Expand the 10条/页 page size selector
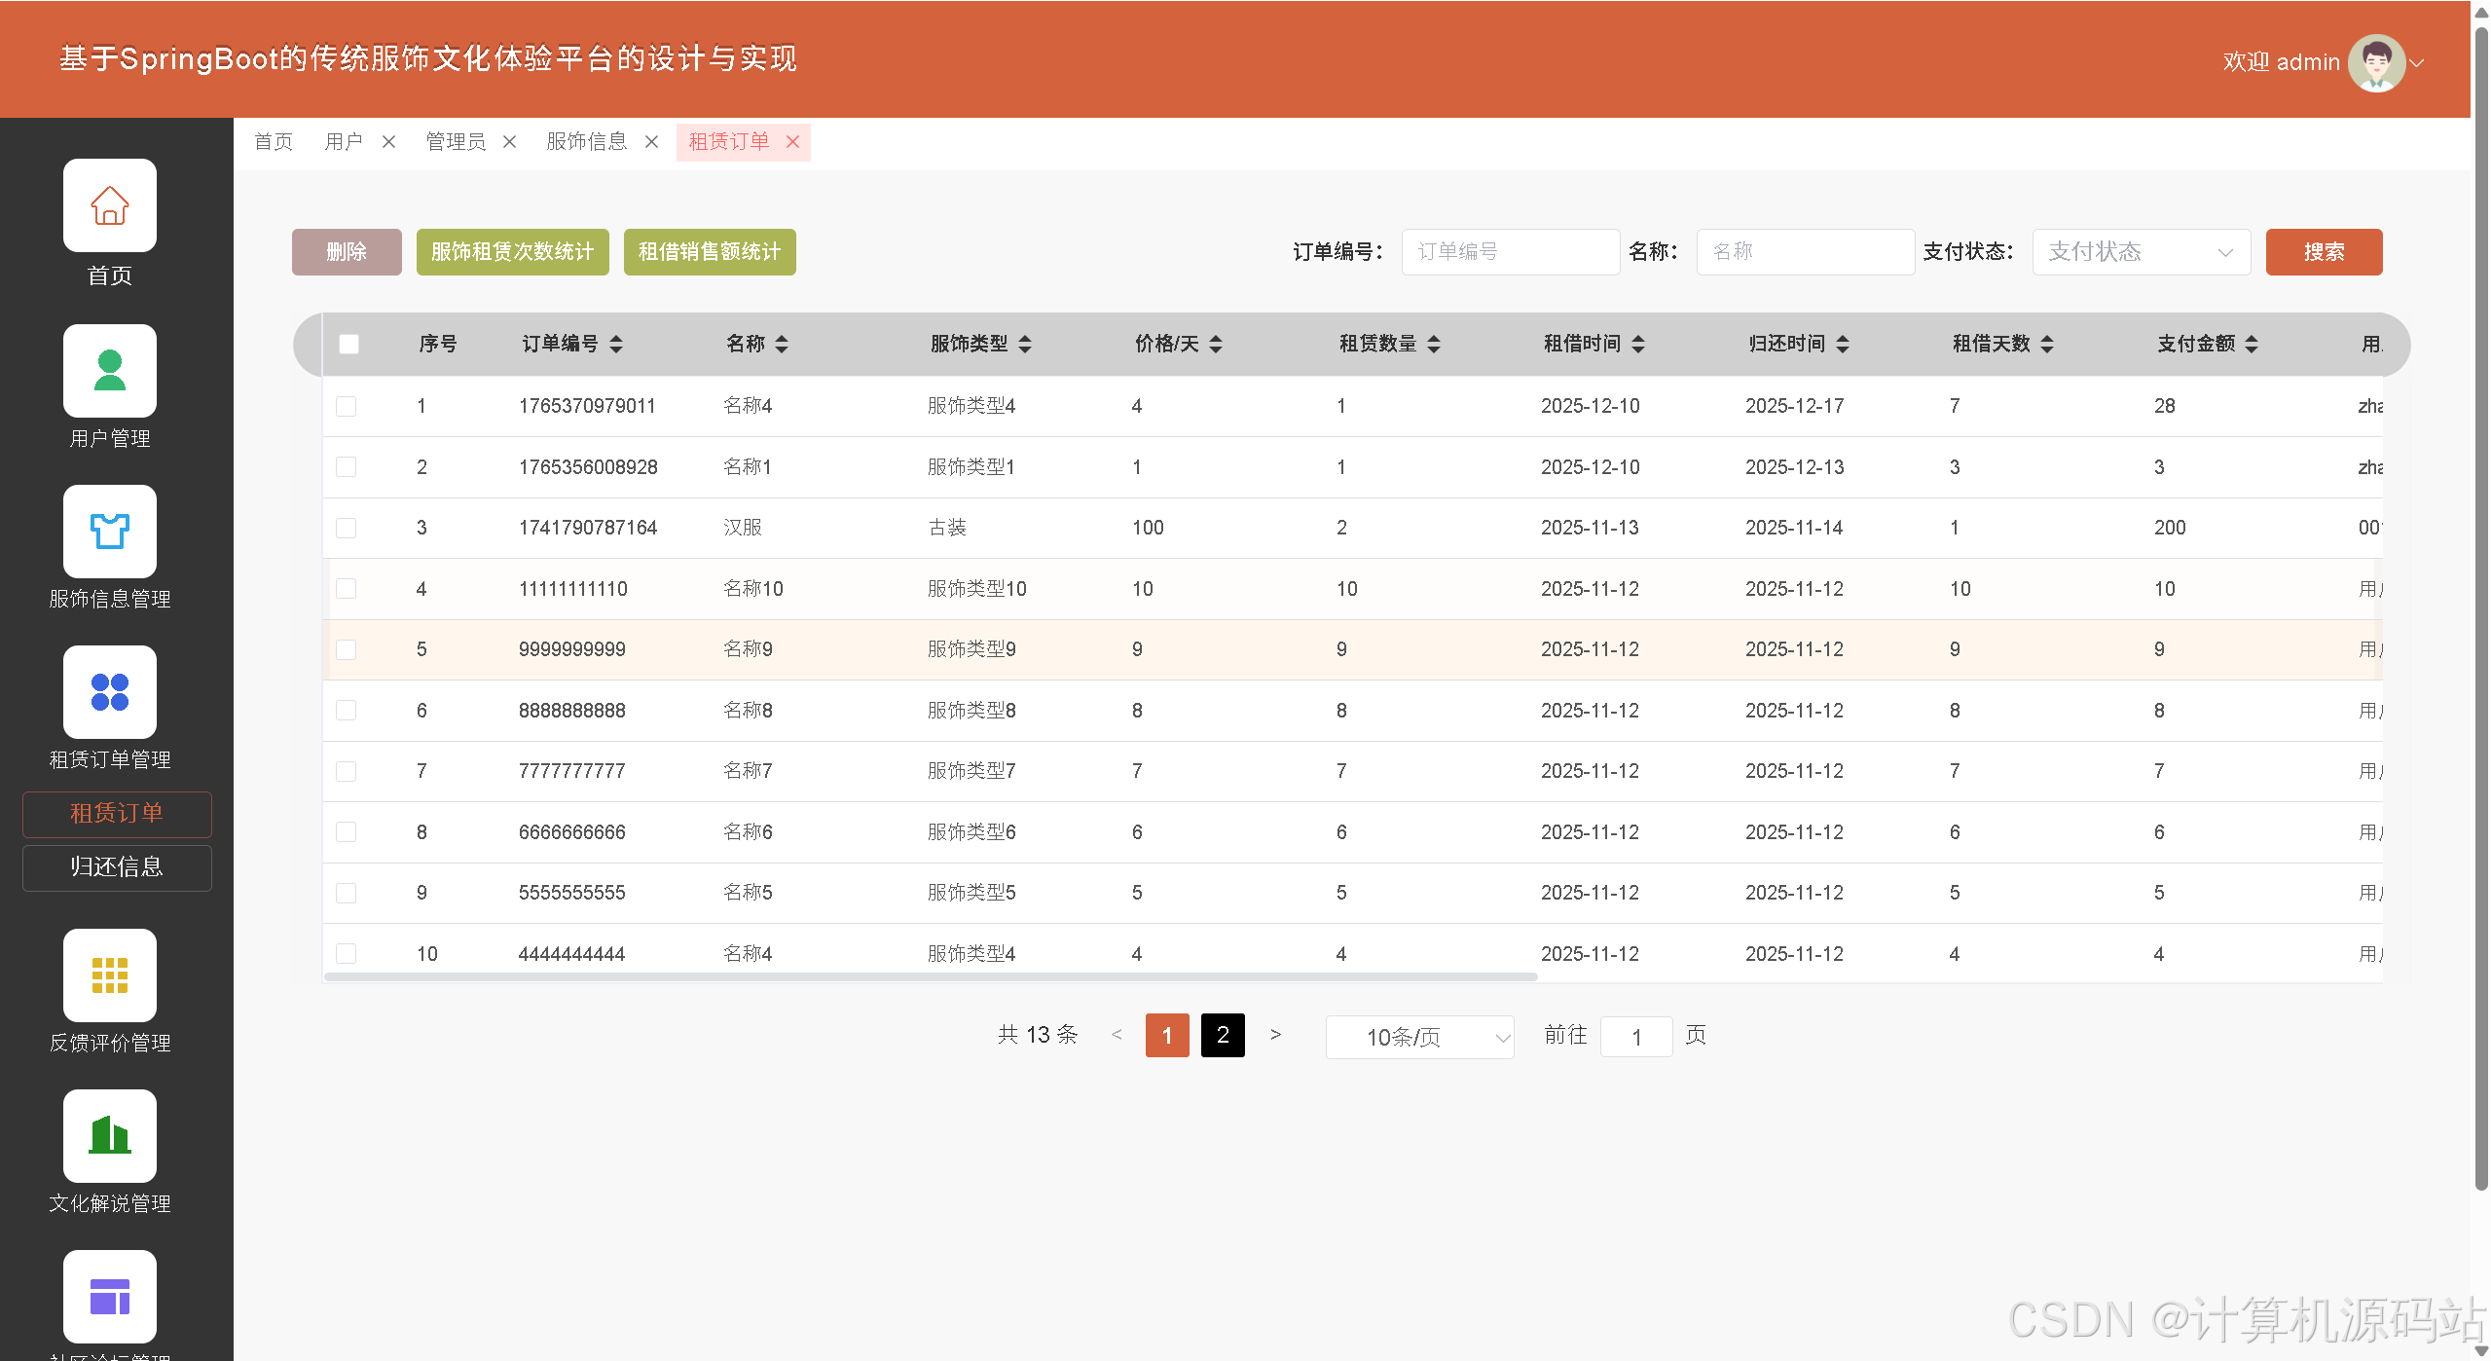This screenshot has width=2491, height=1361. 1419,1037
